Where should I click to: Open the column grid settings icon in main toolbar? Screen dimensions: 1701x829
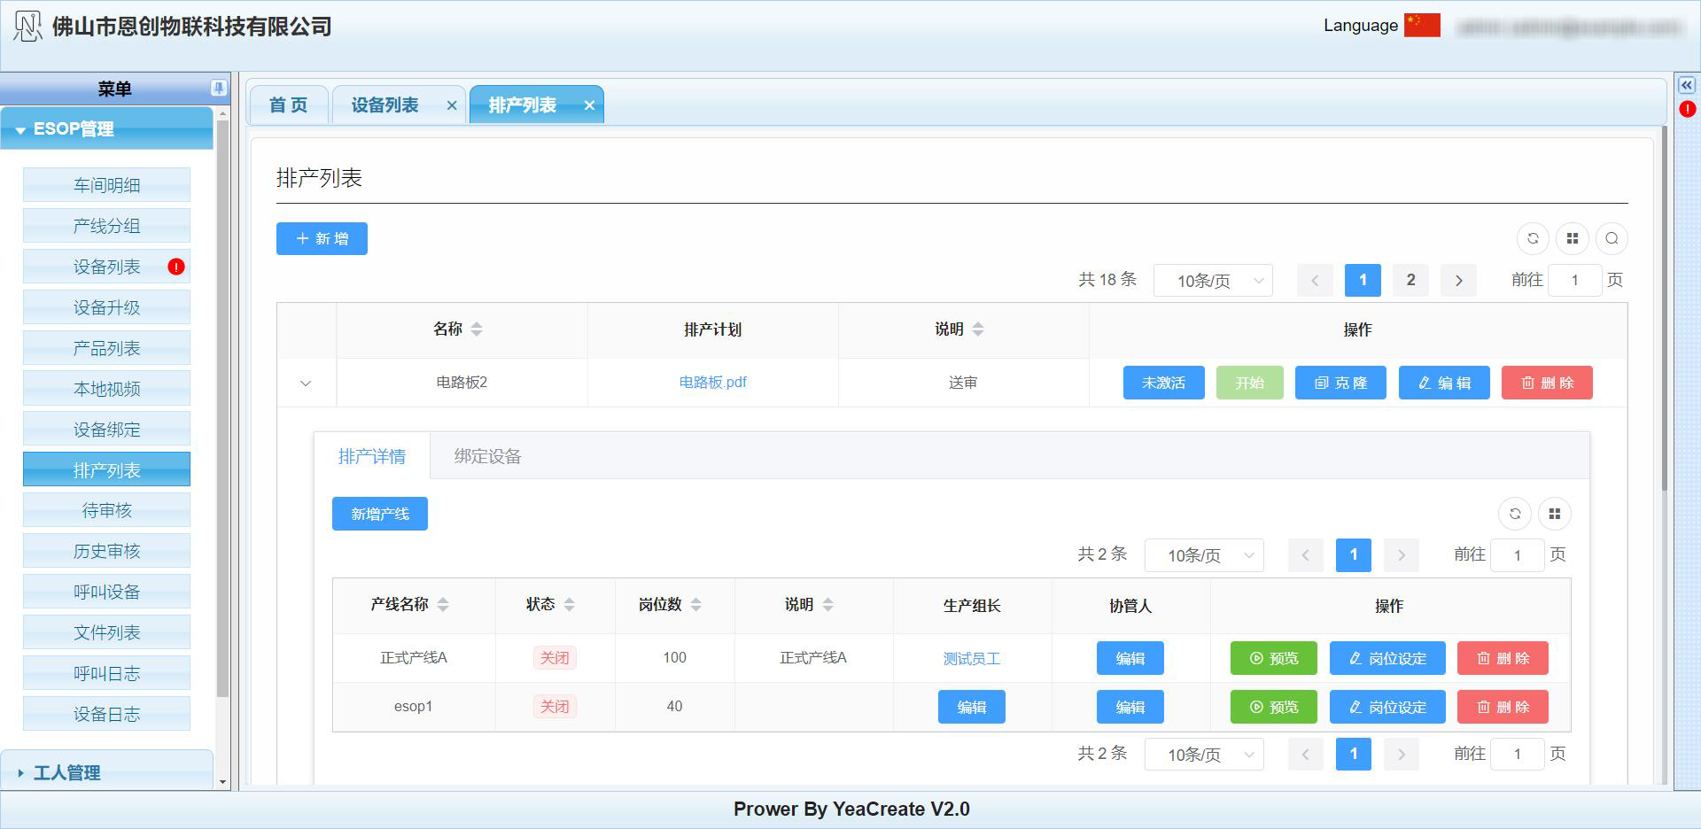pos(1573,238)
